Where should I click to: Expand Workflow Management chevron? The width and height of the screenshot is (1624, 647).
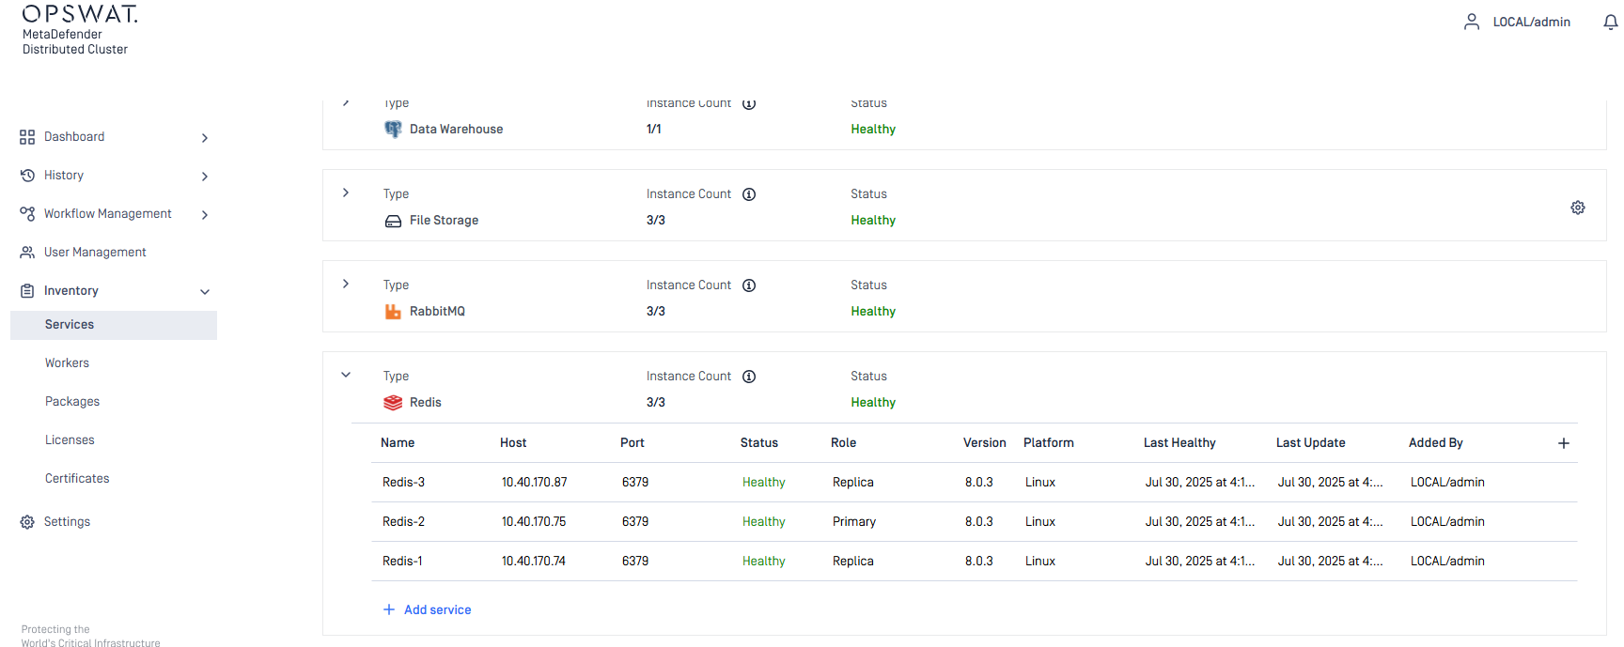click(205, 215)
